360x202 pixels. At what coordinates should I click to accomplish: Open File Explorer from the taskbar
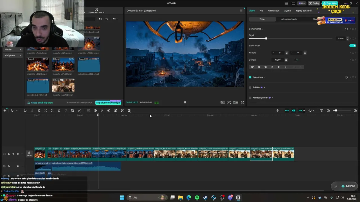click(x=180, y=198)
